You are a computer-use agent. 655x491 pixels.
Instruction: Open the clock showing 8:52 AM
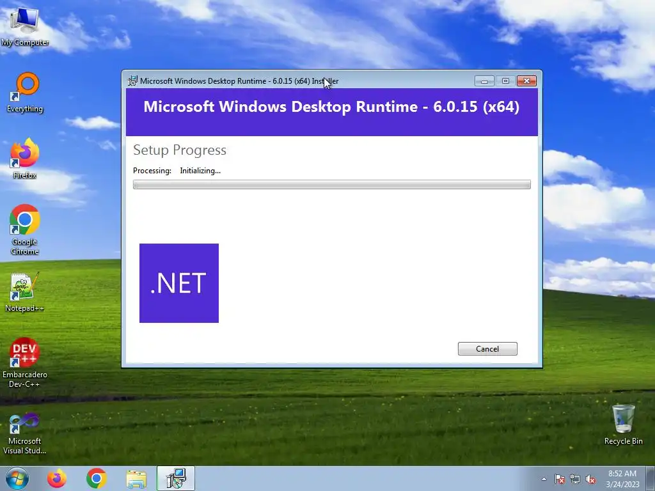[x=622, y=478]
